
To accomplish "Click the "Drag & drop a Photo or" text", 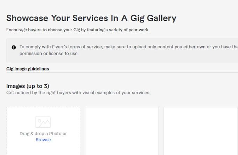I will pos(43,134).
